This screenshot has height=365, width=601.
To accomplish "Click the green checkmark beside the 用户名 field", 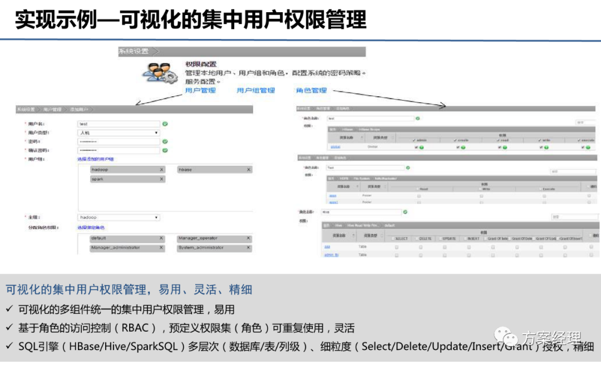I will click(x=165, y=124).
